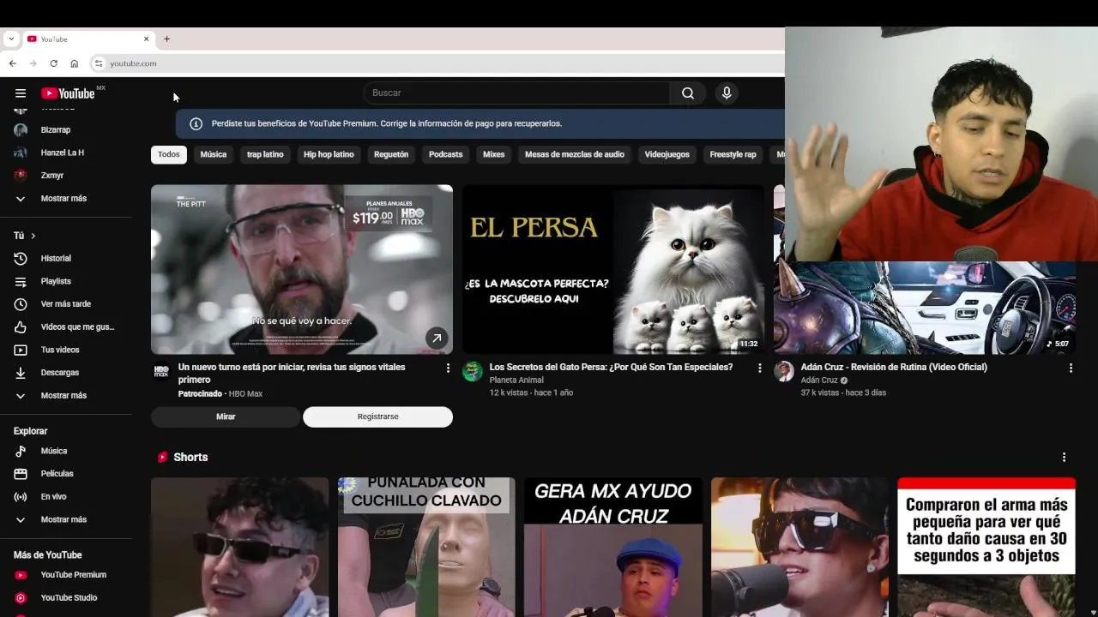
Task: Select the Videojuegos filter chip
Action: point(667,154)
